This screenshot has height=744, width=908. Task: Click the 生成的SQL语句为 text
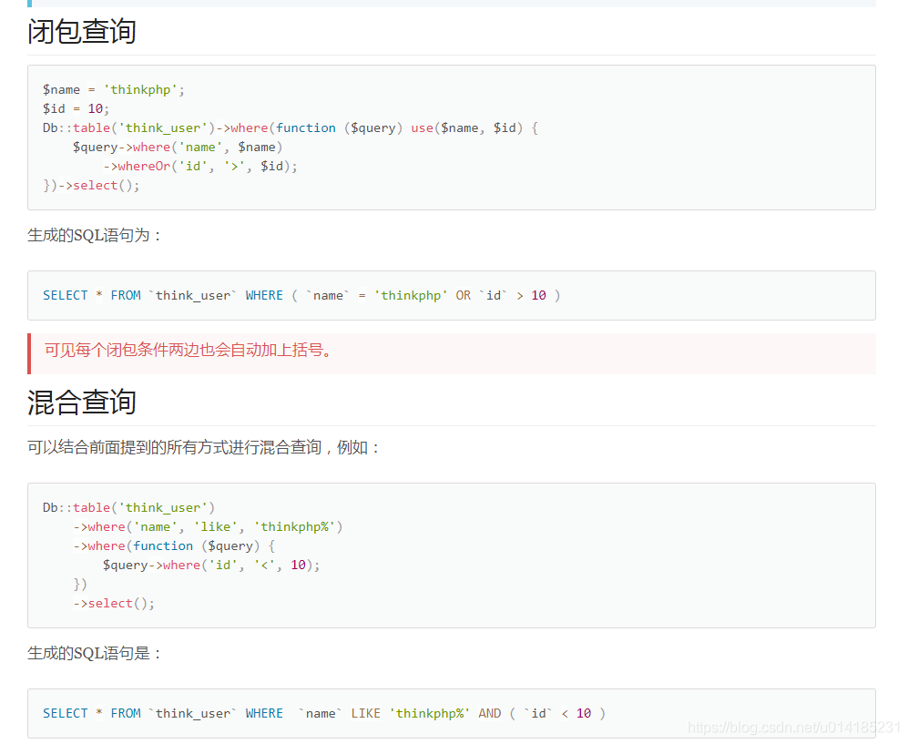(95, 235)
